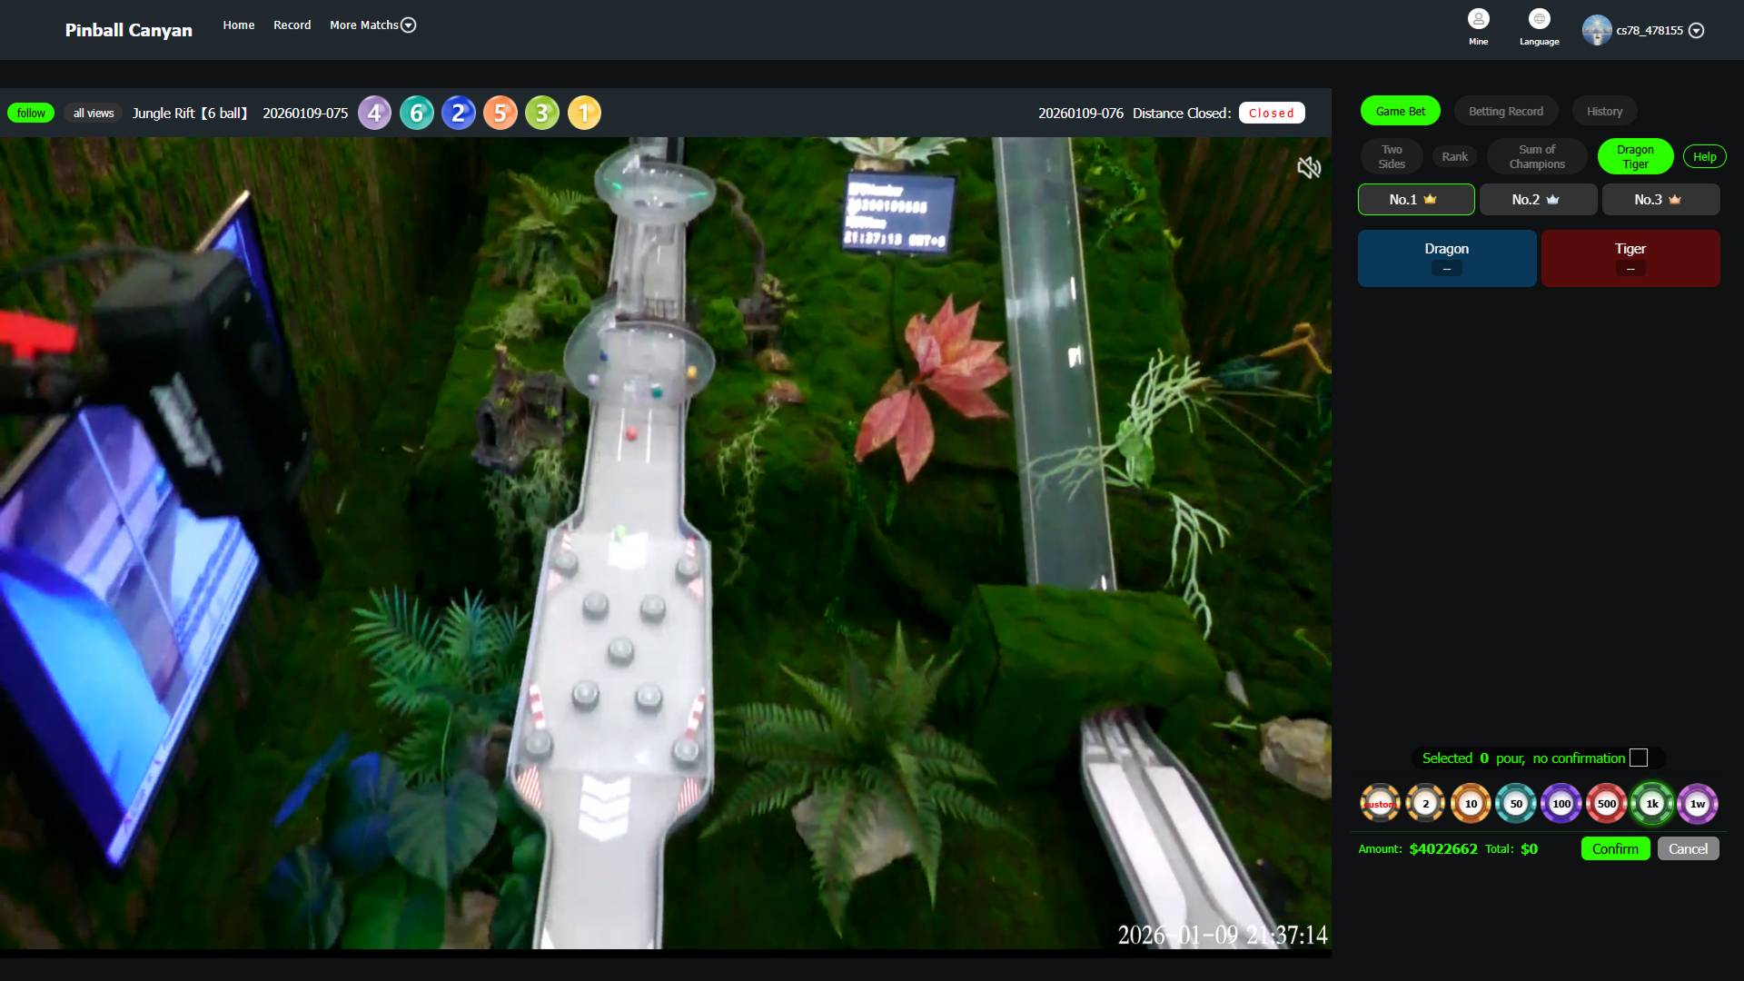This screenshot has height=981, width=1744.
Task: Tick the no confirmation checkbox
Action: [1639, 758]
